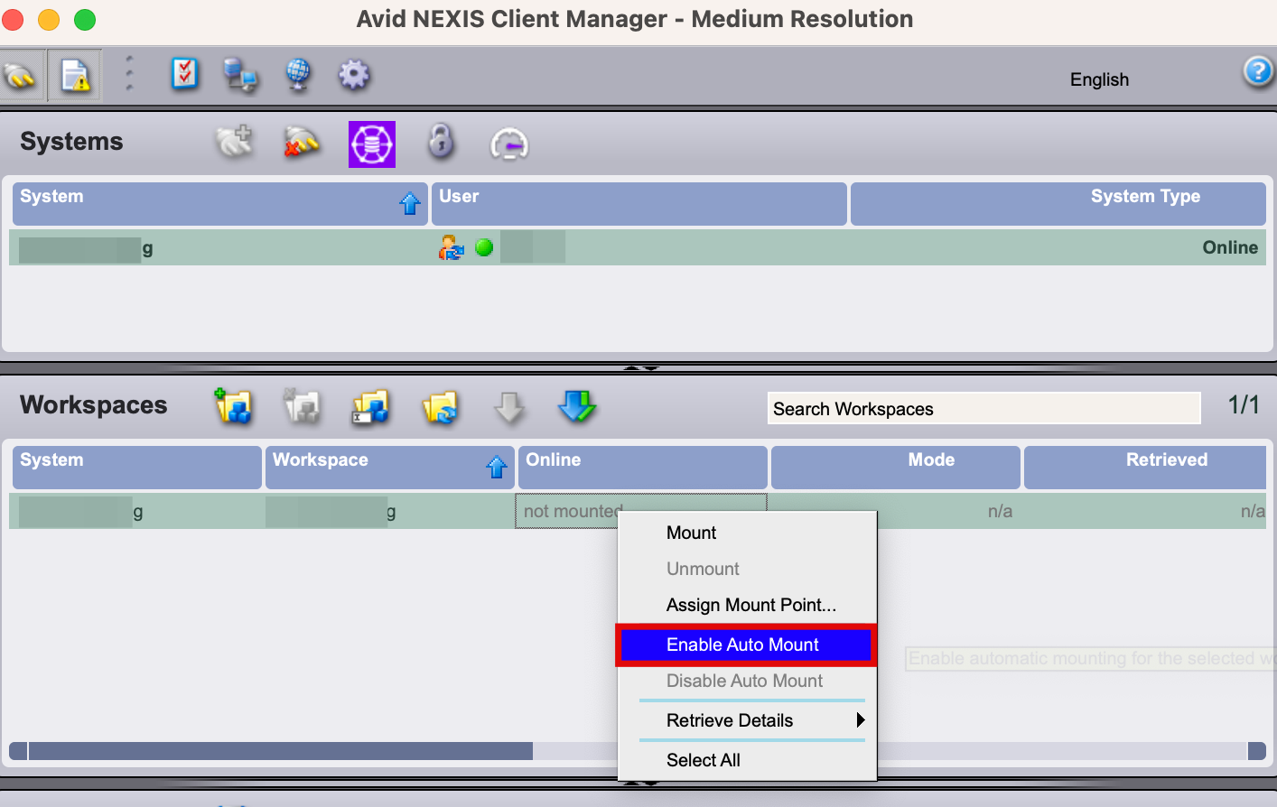Image resolution: width=1277 pixels, height=807 pixels.
Task: Click the lock icon in the Systems toolbar
Action: tap(441, 144)
